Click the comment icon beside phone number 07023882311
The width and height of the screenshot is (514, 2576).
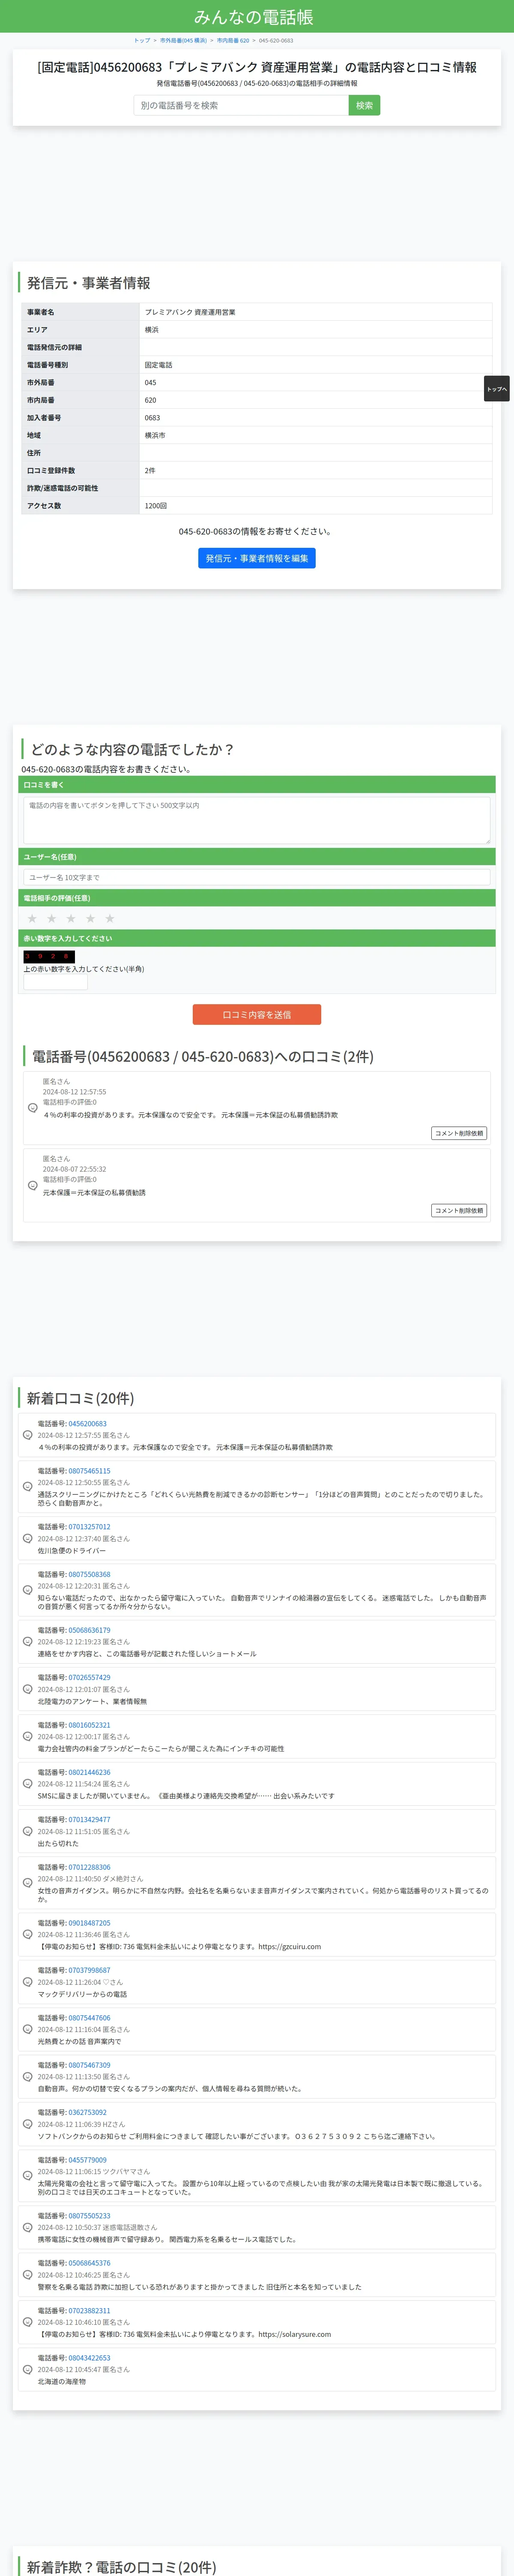point(28,2322)
